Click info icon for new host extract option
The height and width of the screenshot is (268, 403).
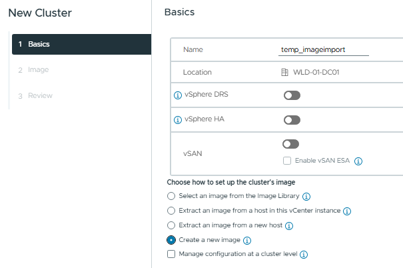[289, 226]
